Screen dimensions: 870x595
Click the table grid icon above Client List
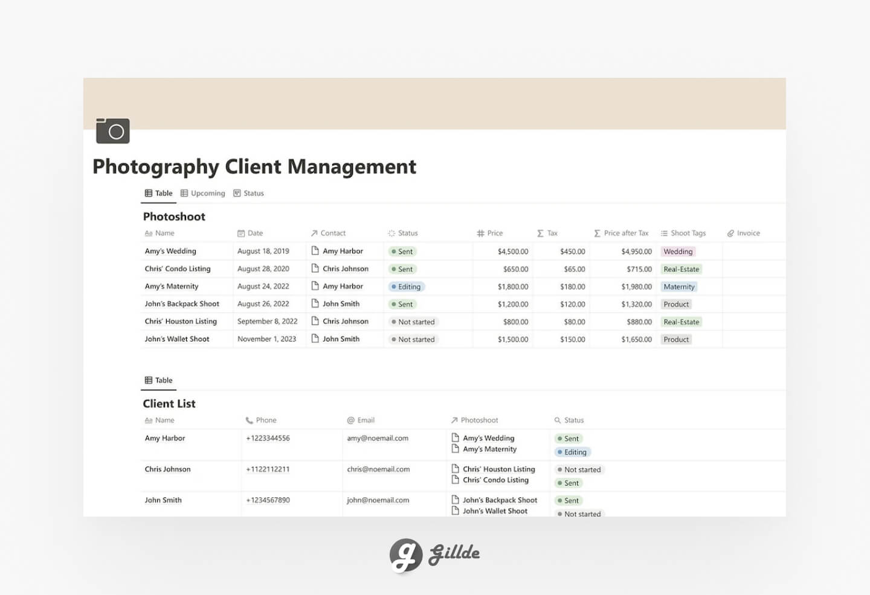click(x=149, y=380)
